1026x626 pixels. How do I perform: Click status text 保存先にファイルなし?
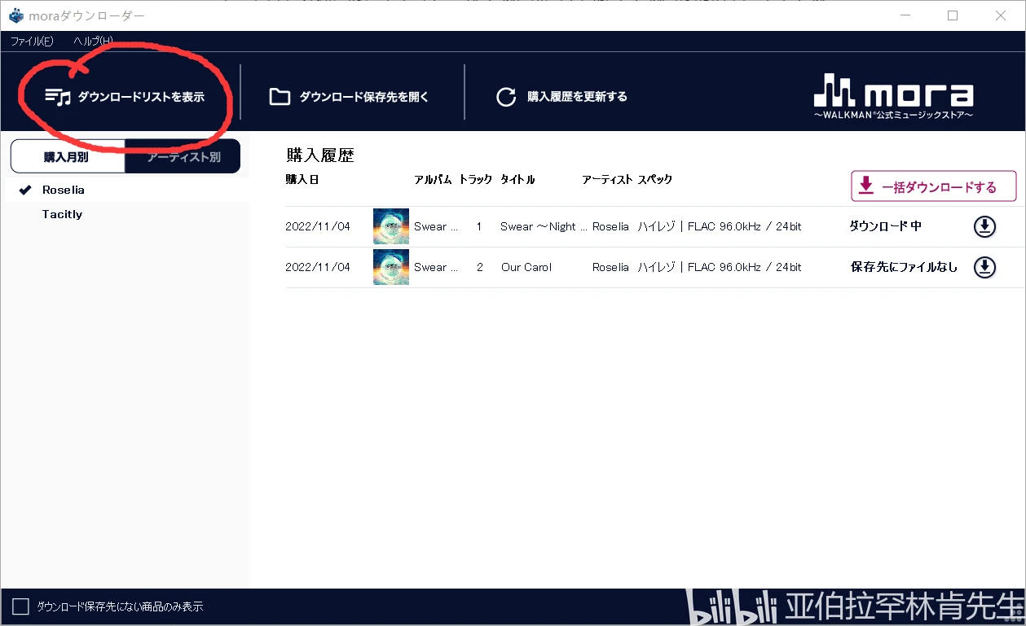tap(904, 267)
